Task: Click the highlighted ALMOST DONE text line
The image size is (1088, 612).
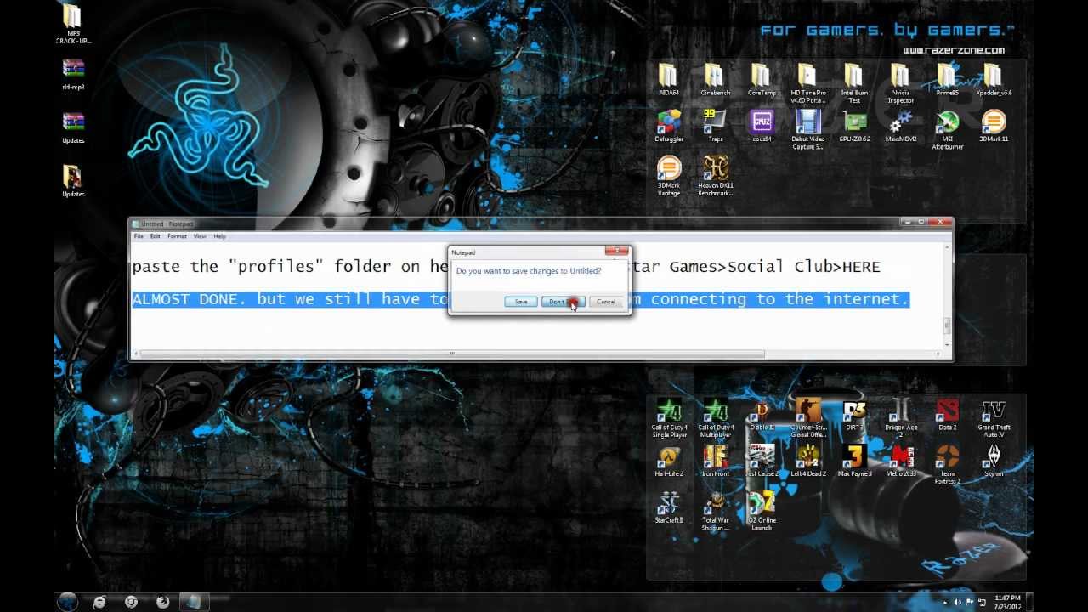Action: pyautogui.click(x=521, y=299)
